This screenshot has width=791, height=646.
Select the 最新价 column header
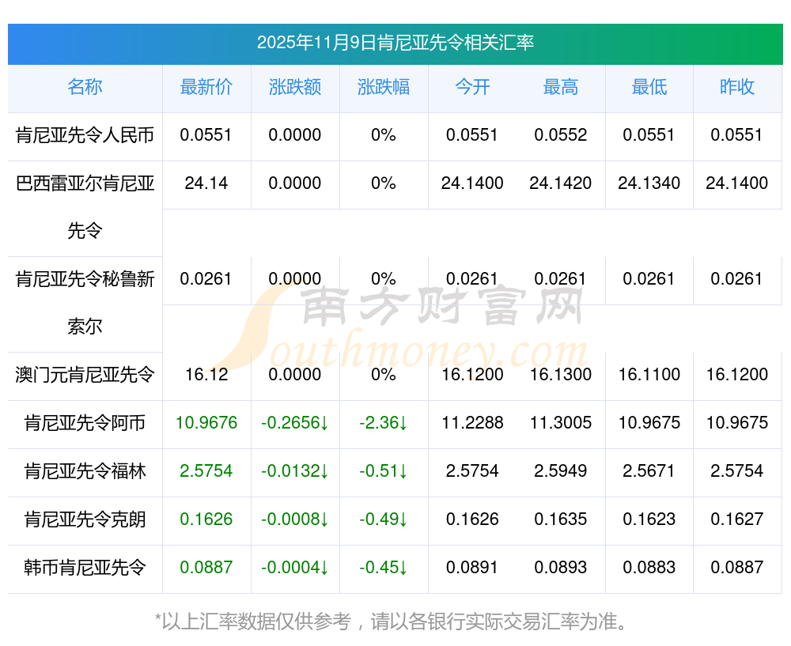pos(206,88)
